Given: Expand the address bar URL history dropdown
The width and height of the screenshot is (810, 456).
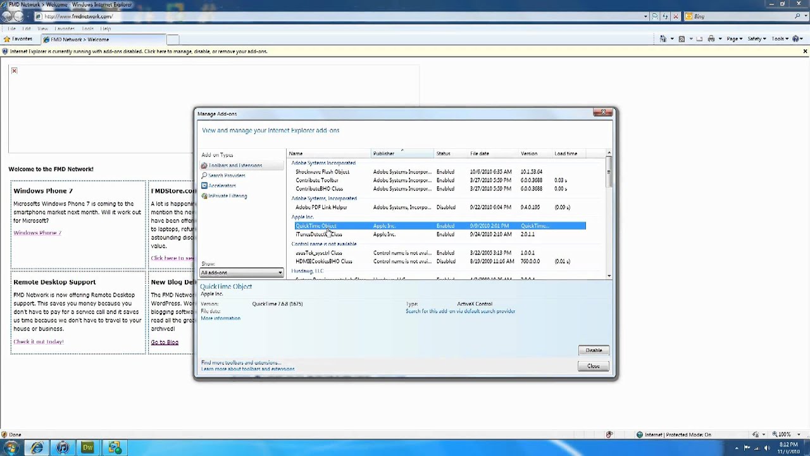Looking at the screenshot, I should tap(645, 16).
